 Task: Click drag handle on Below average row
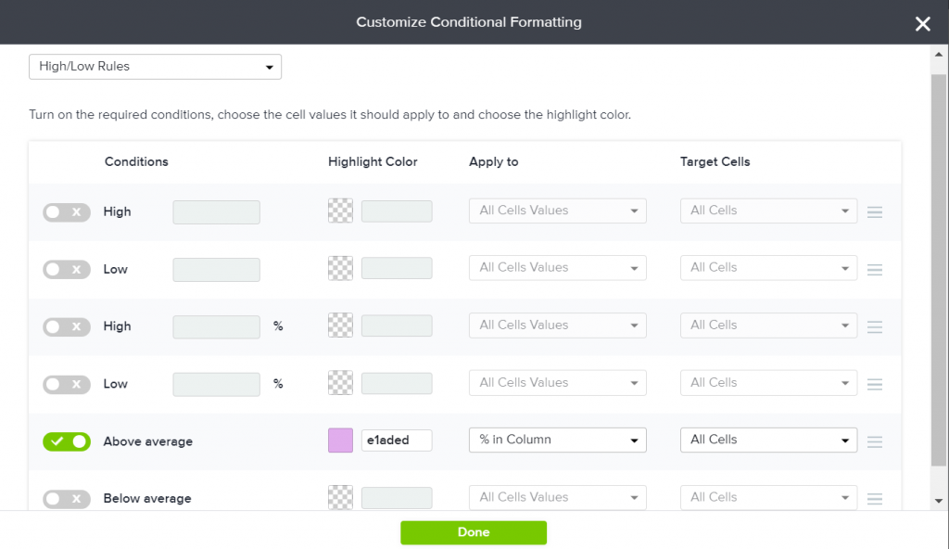pos(874,499)
